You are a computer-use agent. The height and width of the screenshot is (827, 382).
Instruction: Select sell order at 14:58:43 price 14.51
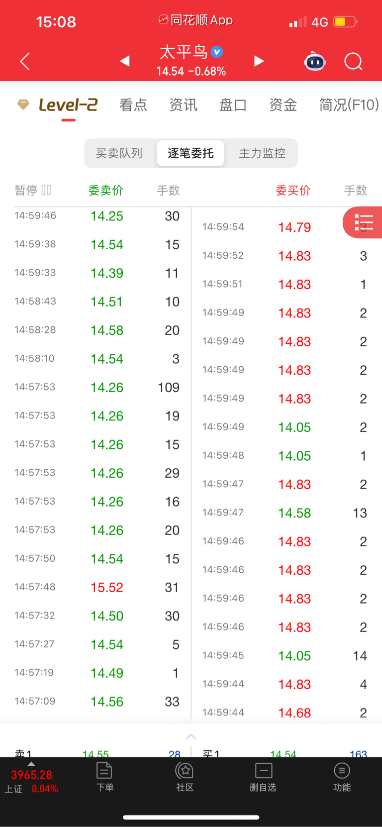97,302
